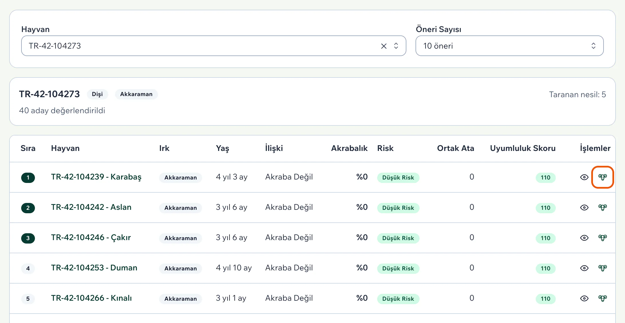
Task: Click the Düşük Risk badge in Aslan row
Action: (x=398, y=208)
